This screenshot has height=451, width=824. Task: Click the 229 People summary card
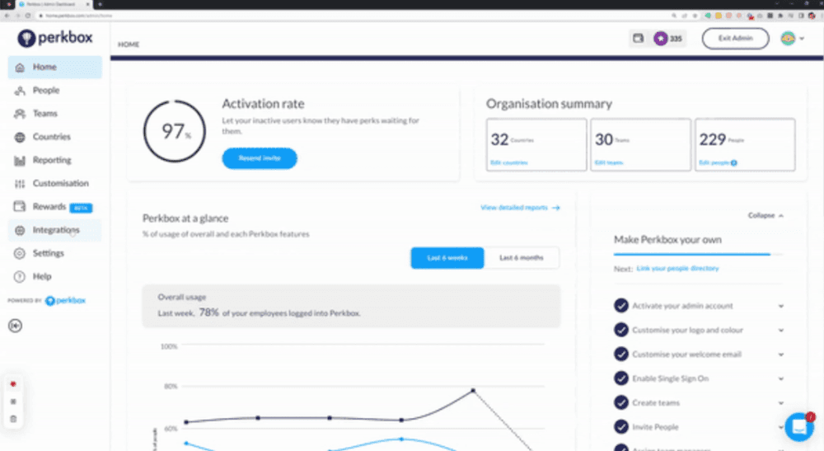745,144
